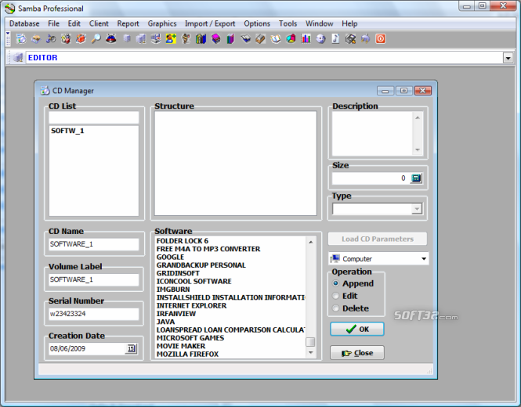Image resolution: width=521 pixels, height=407 pixels.
Task: Select the Edit operation radio button
Action: pos(335,295)
